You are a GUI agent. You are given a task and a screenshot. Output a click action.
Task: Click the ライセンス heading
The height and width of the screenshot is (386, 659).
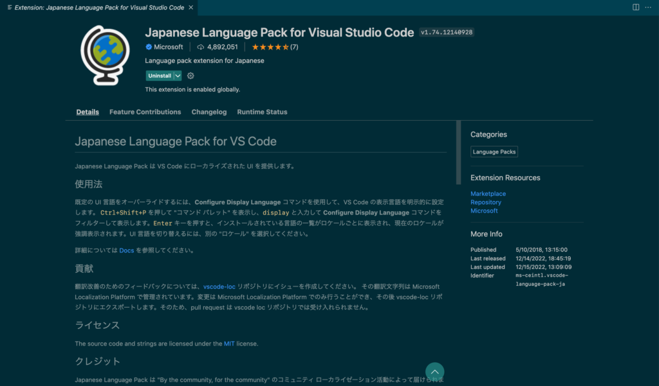97,325
